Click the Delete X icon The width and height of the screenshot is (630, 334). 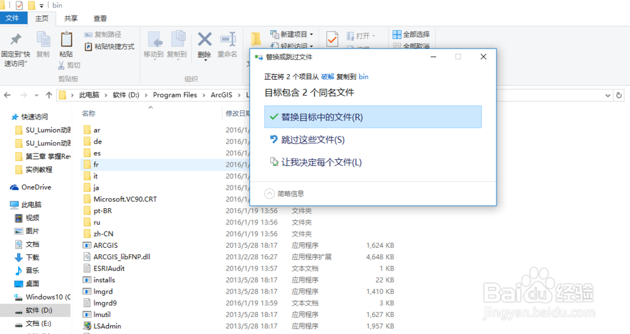205,40
